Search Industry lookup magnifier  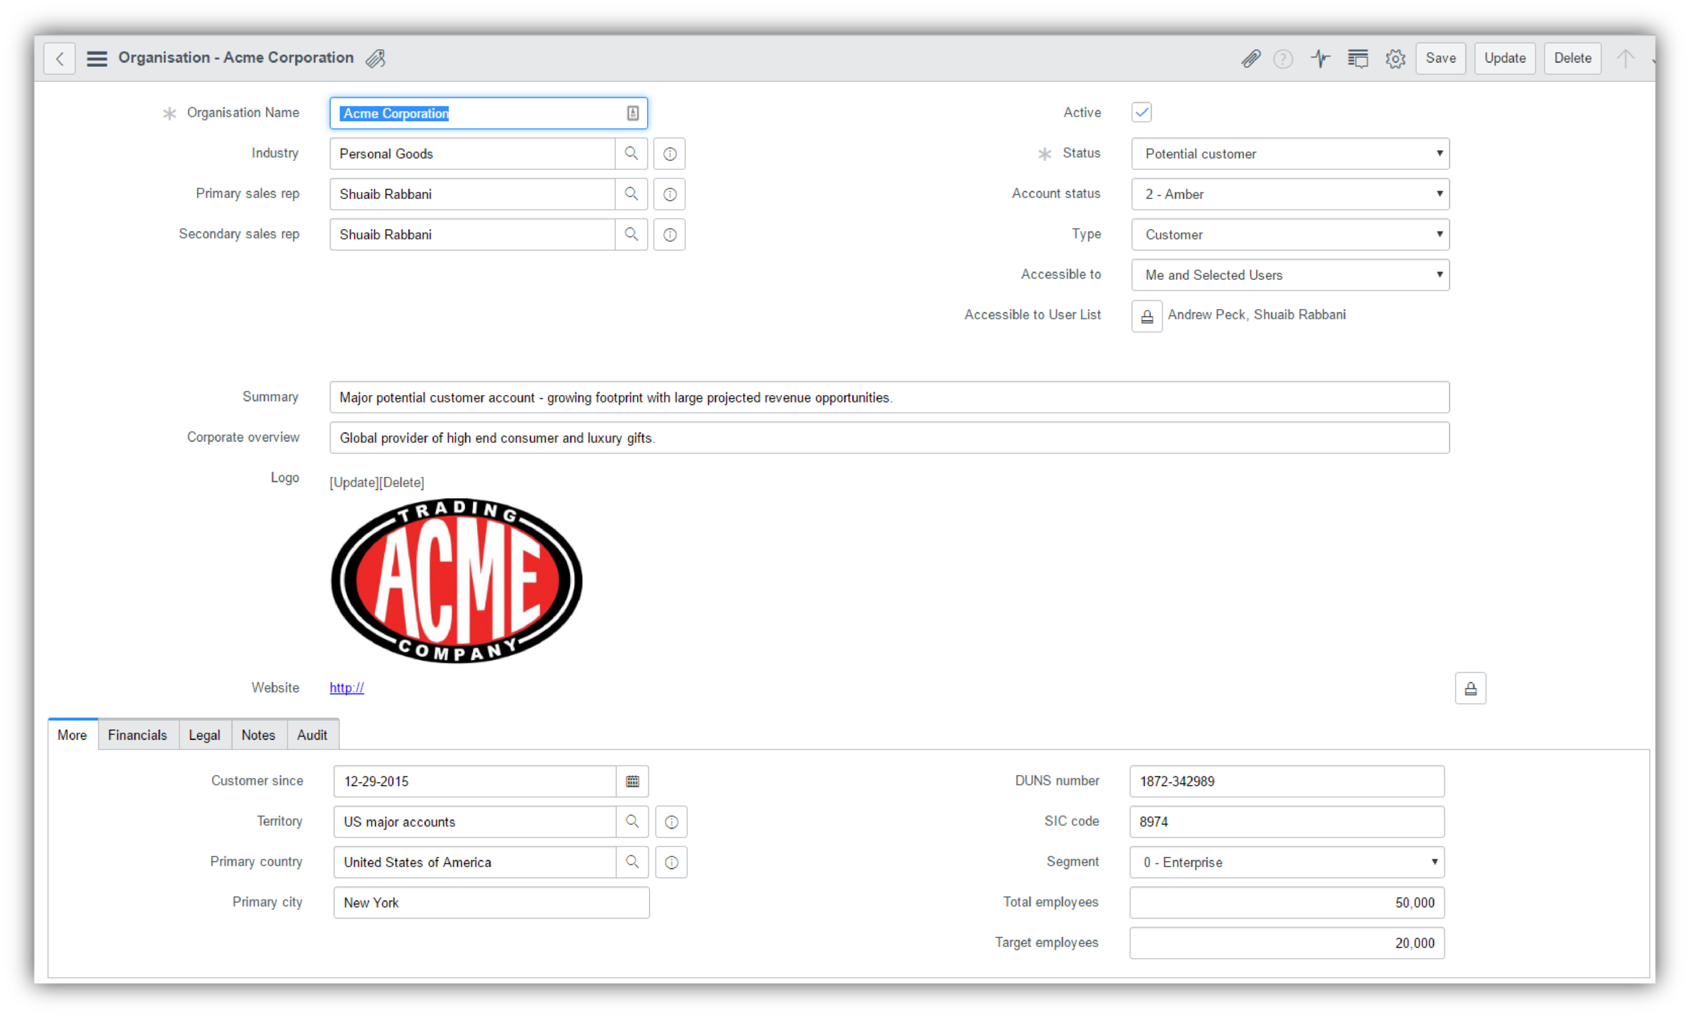(631, 154)
